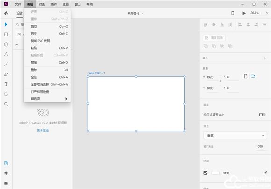The width and height of the screenshot is (271, 189).
Task: Click the desktop preview play button
Action: [244, 13]
